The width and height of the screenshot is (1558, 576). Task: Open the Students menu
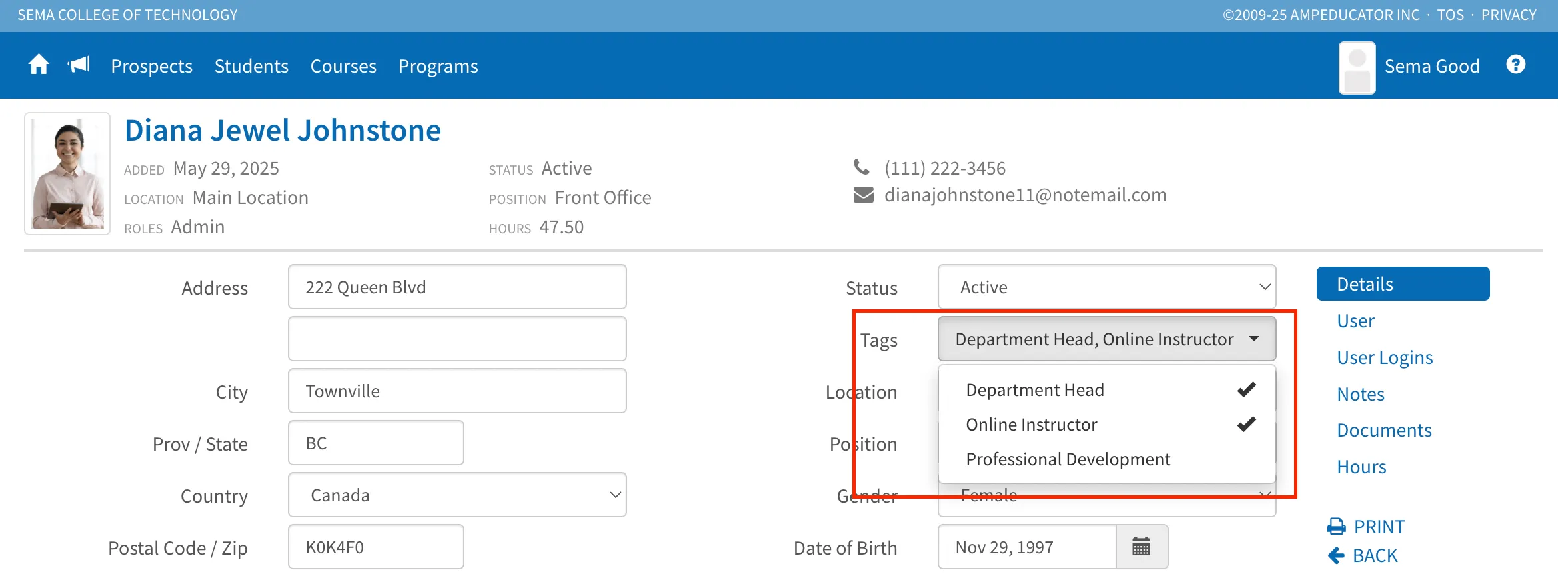tap(251, 66)
